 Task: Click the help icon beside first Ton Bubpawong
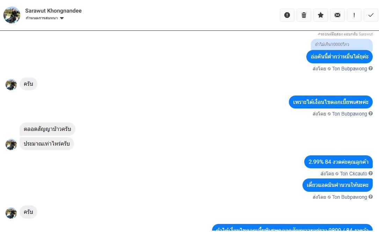[x=371, y=69]
